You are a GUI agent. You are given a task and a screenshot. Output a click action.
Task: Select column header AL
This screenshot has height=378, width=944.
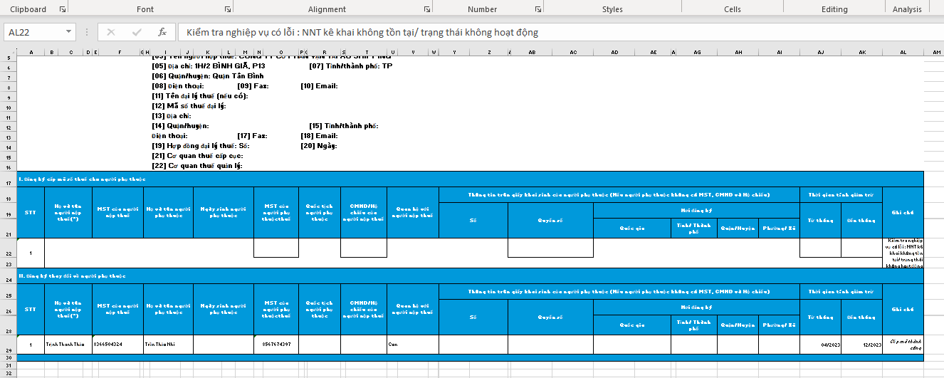(x=903, y=53)
